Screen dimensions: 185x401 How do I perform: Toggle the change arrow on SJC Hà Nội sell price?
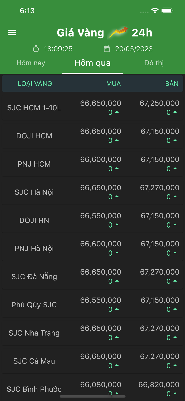[175, 196]
